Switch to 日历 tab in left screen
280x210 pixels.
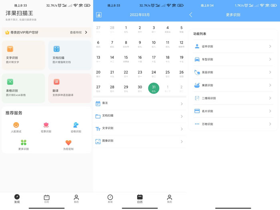click(x=47, y=198)
